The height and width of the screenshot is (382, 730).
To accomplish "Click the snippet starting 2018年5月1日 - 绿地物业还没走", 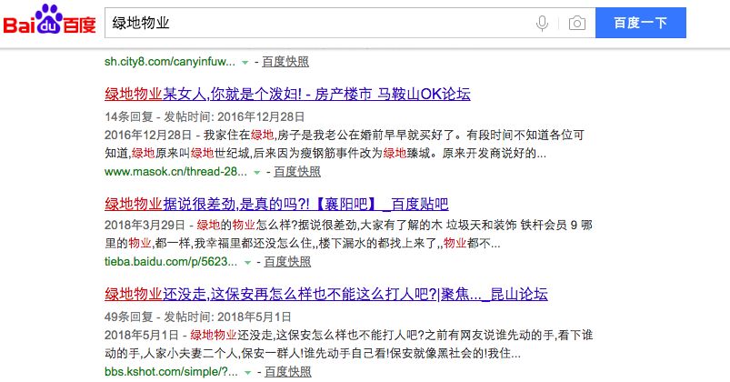I will pos(348,345).
